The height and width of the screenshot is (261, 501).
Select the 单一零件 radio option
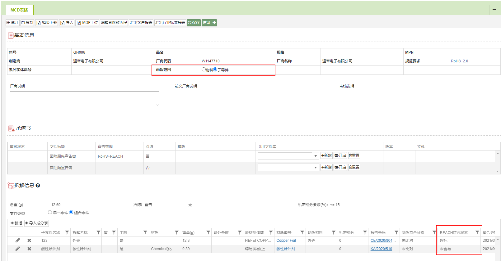[50, 212]
